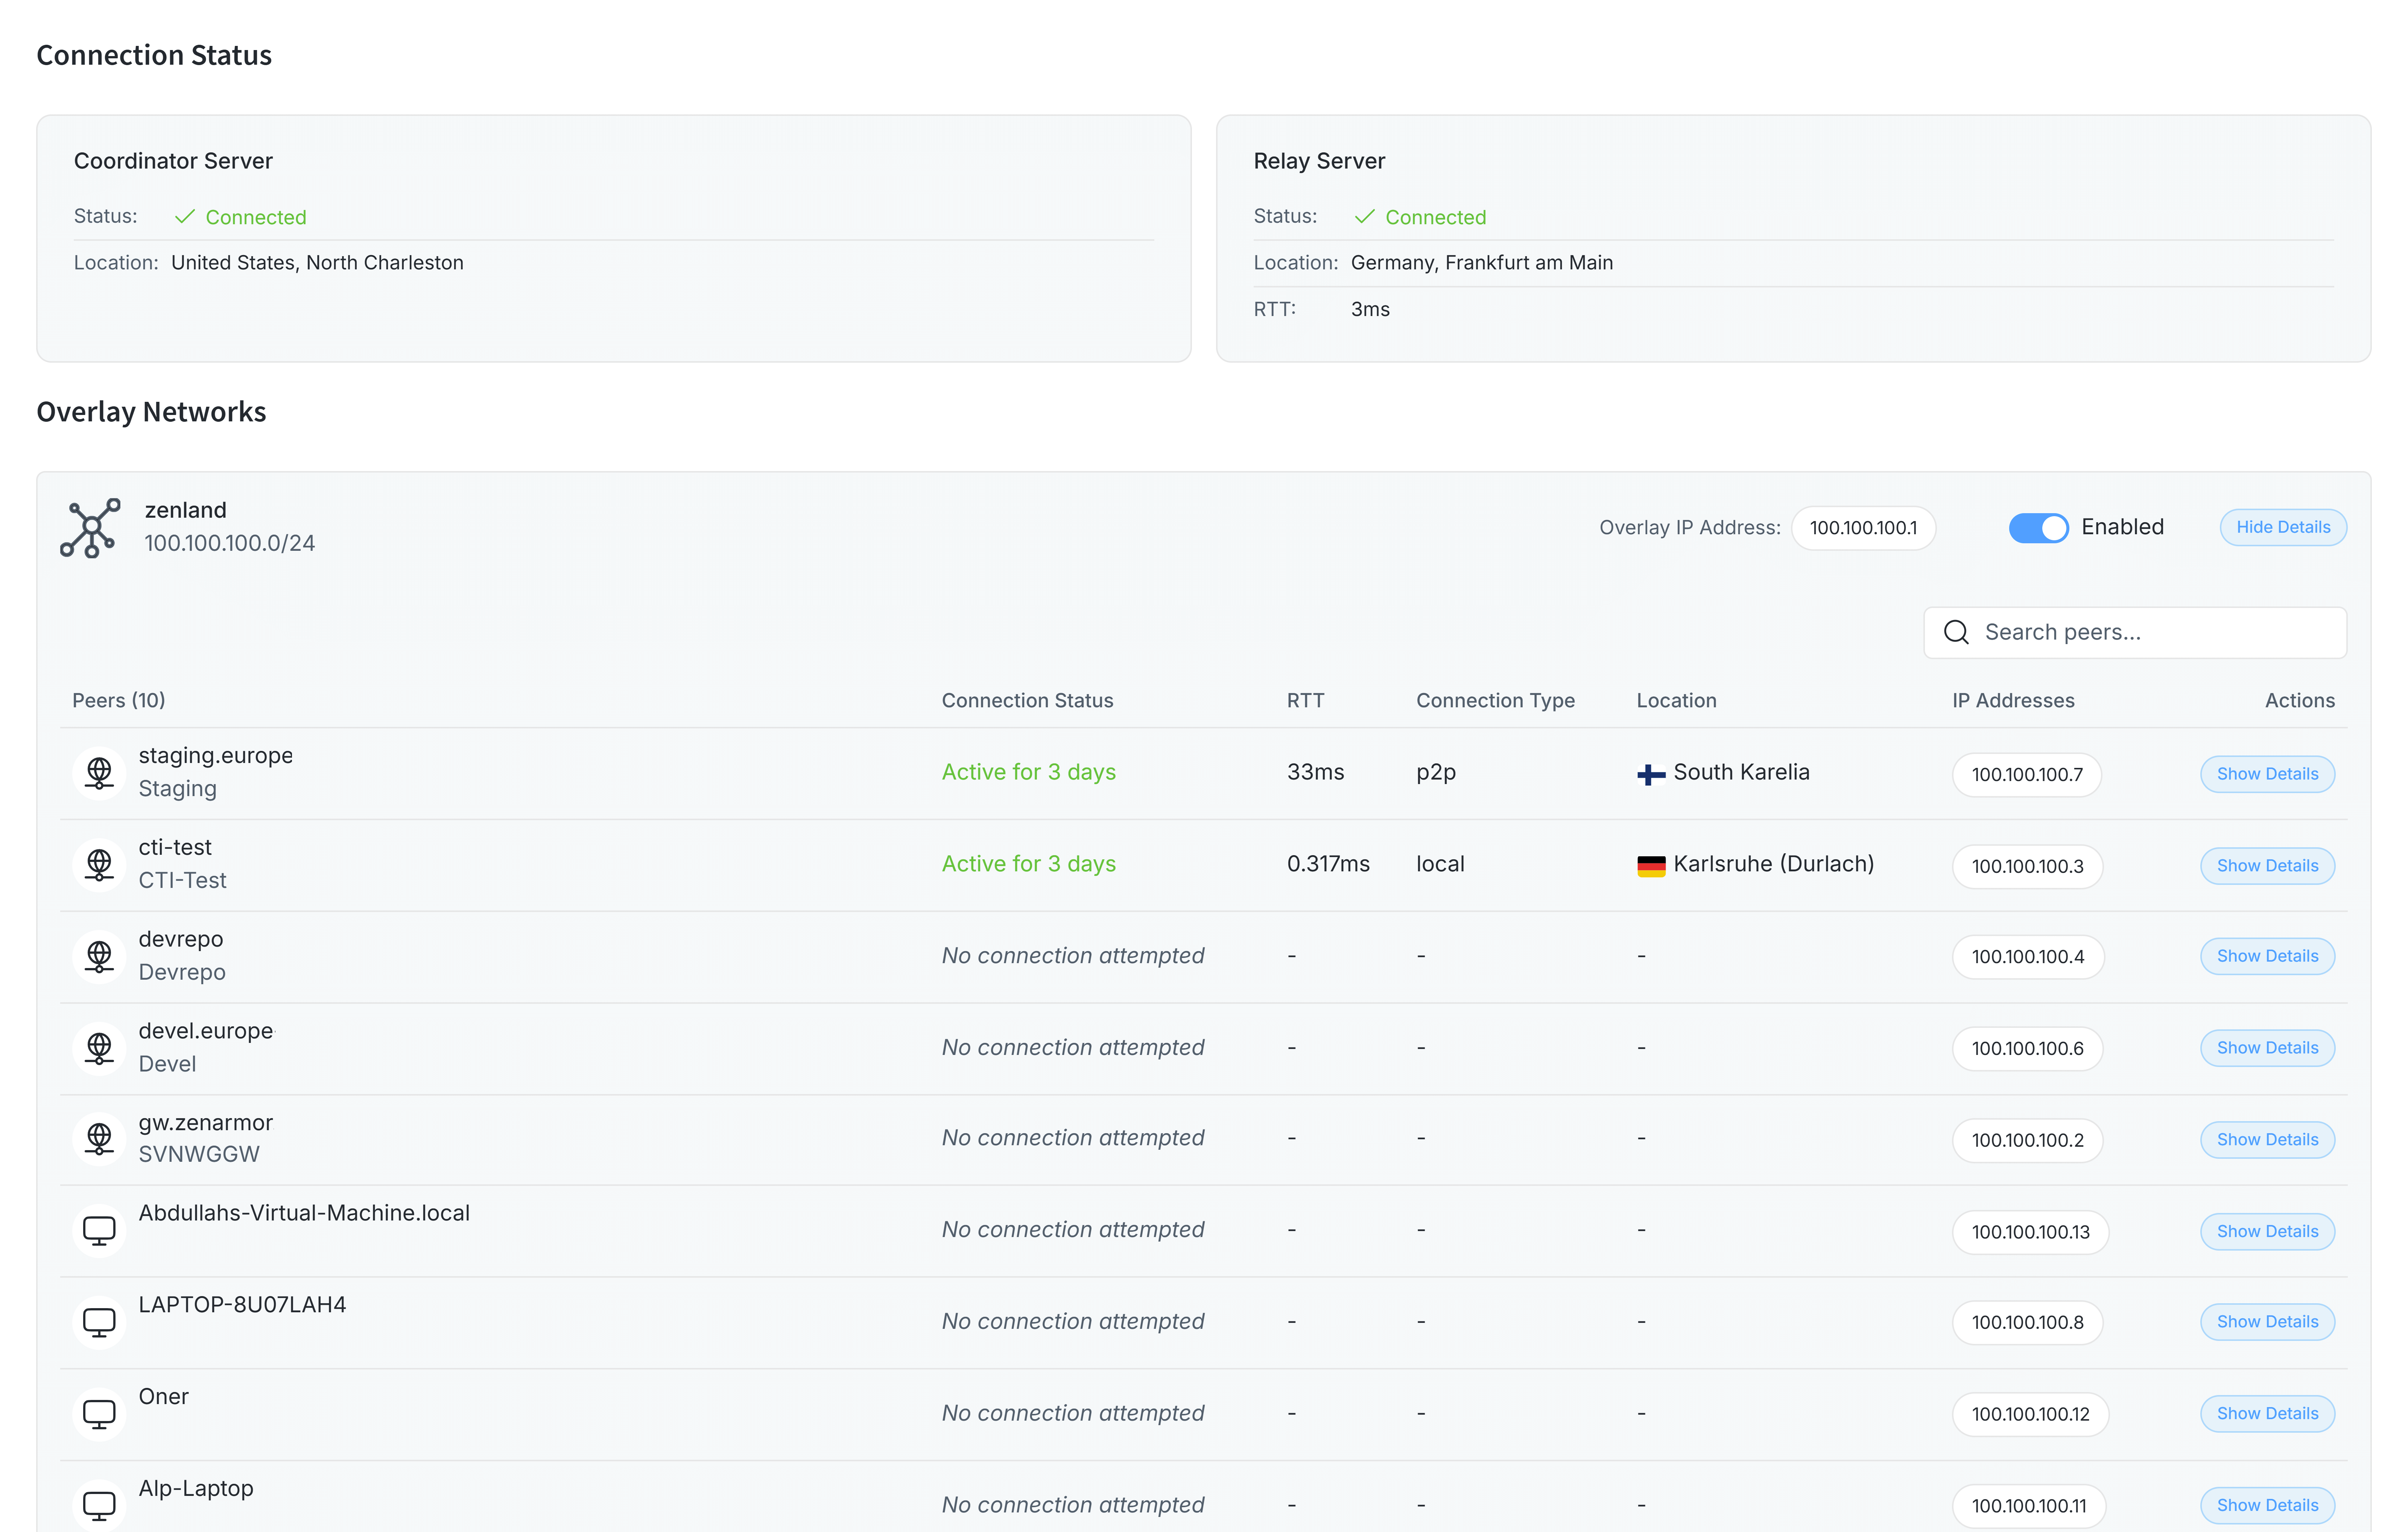Show details for staging.europe
Image resolution: width=2408 pixels, height=1532 pixels.
pos(2267,774)
